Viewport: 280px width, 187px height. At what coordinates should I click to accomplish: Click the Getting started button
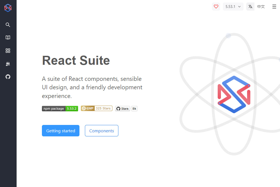[x=60, y=131]
